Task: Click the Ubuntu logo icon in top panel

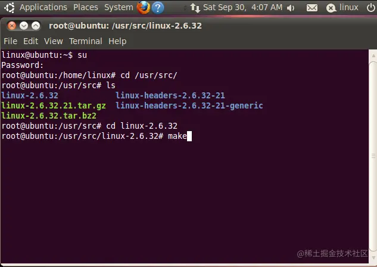Action: click(10, 8)
